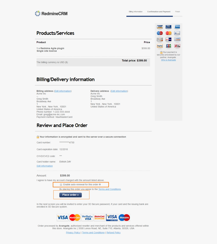217x244 pixels.
Task: Click the Maestro icon in sidebar
Action: (160, 33)
